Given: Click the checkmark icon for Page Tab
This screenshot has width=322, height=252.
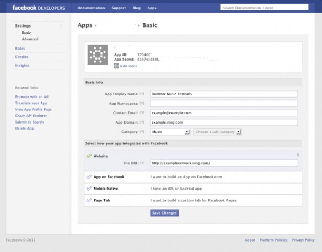Looking at the screenshot, I should [89, 200].
